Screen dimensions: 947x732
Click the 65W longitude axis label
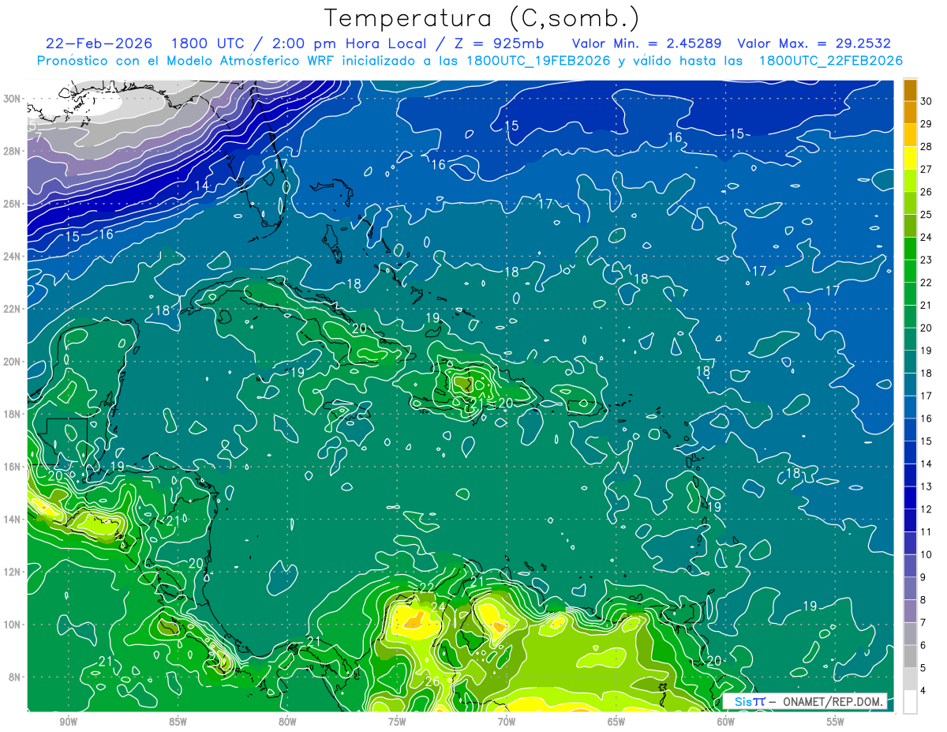pyautogui.click(x=616, y=722)
